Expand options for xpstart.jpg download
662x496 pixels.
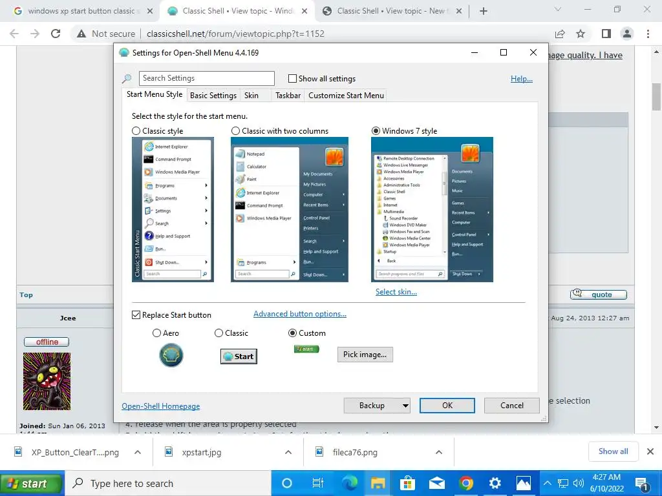[x=288, y=452]
